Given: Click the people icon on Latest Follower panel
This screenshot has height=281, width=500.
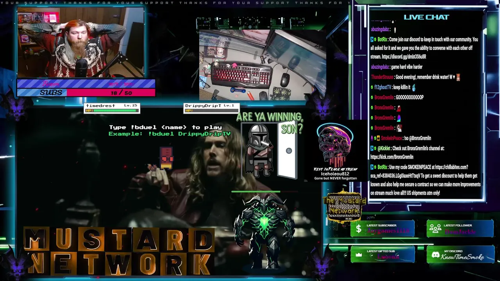Looking at the screenshot, I should coord(436,229).
